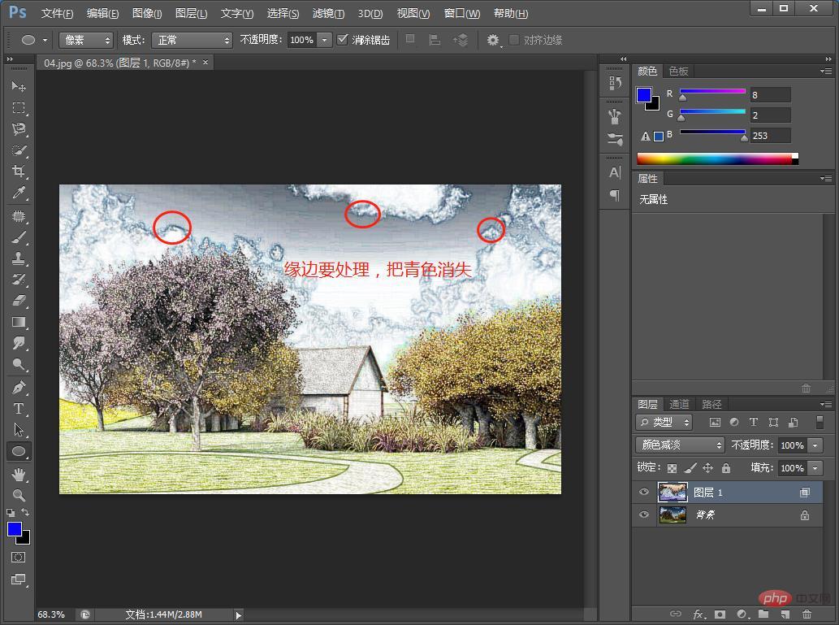
Task: Switch to the 色板 tab
Action: [x=678, y=71]
